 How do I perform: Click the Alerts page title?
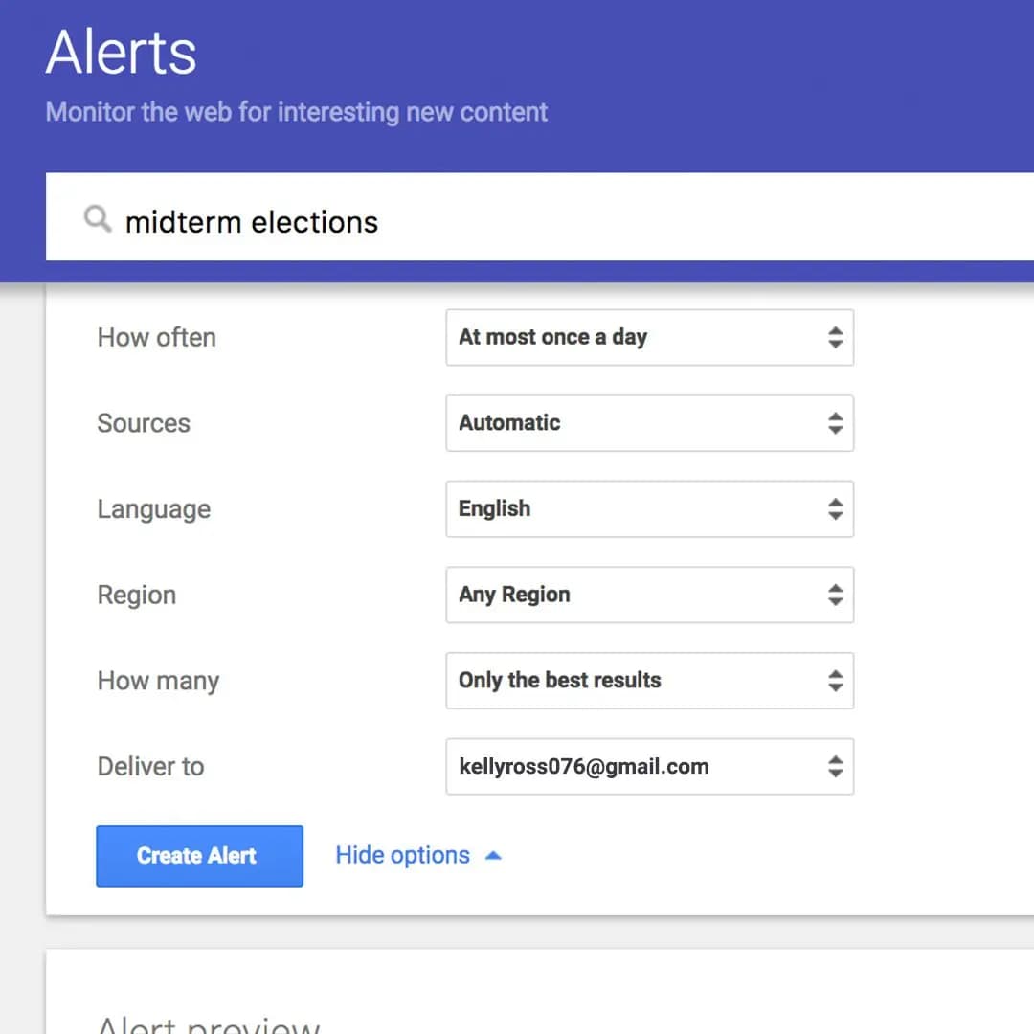pyautogui.click(x=121, y=52)
